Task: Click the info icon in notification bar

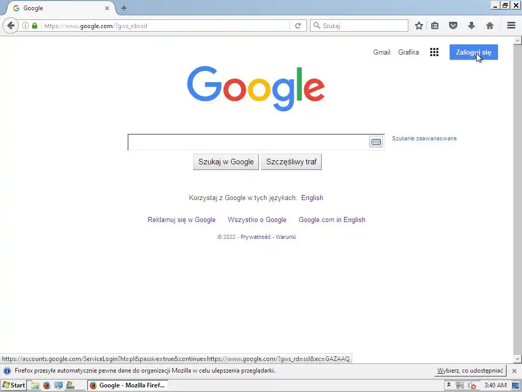Action: coord(7,371)
